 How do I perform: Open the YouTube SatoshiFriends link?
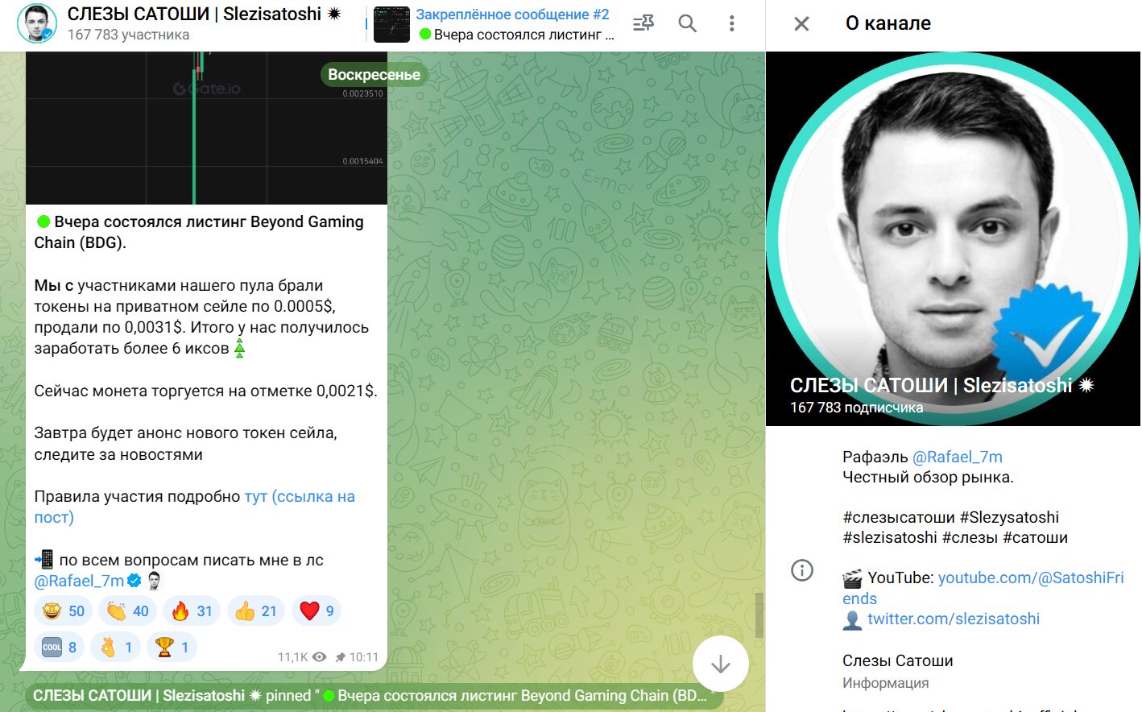(x=1031, y=577)
